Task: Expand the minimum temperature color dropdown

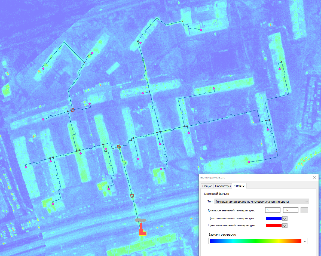Action: pyautogui.click(x=285, y=218)
